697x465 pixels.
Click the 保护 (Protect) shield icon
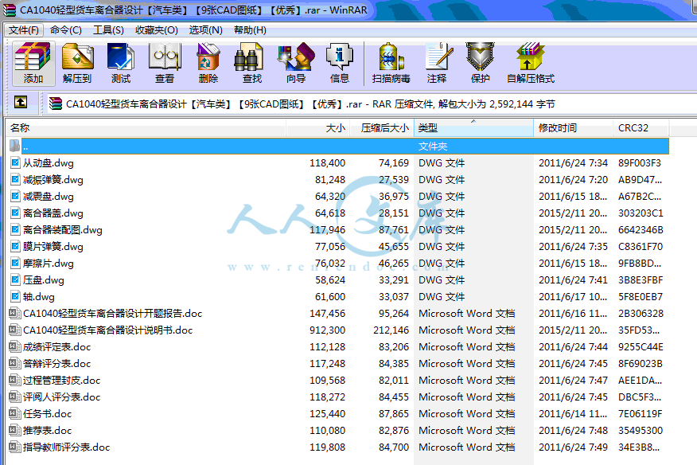480,63
